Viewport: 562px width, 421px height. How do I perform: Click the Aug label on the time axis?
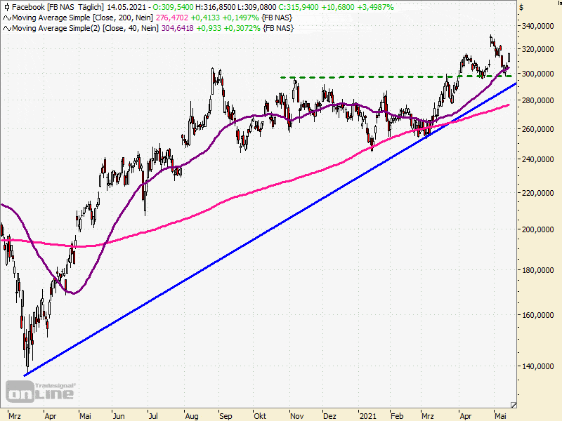point(191,415)
